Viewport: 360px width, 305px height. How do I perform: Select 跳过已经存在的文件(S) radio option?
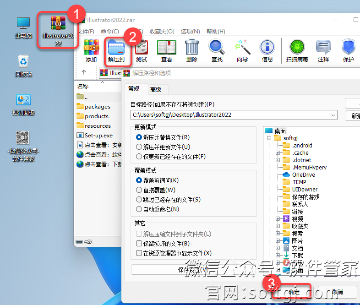coord(139,200)
